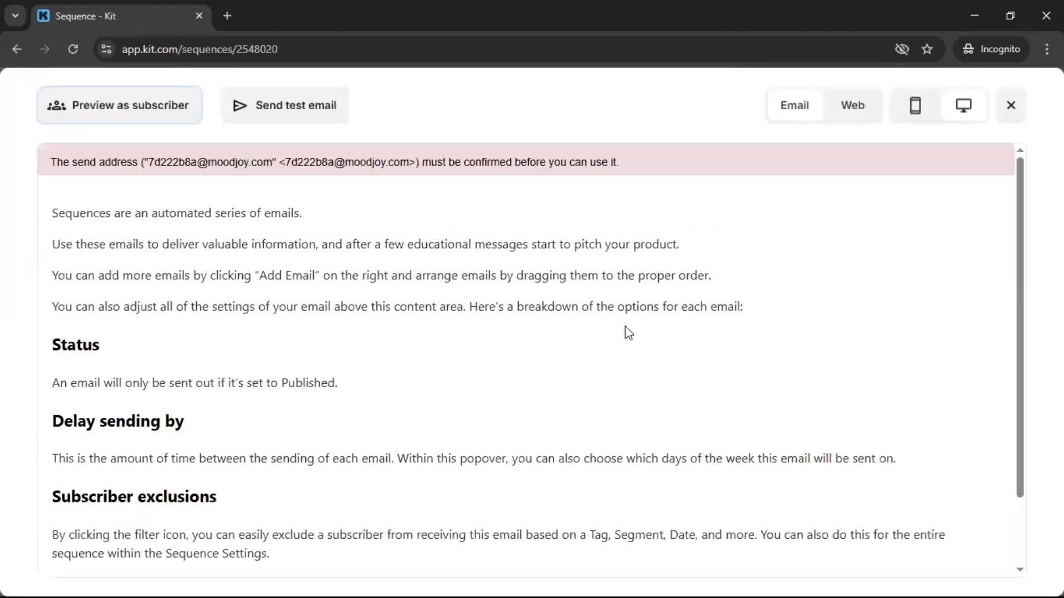1064x598 pixels.
Task: Bookmark the page with the star icon
Action: [928, 49]
